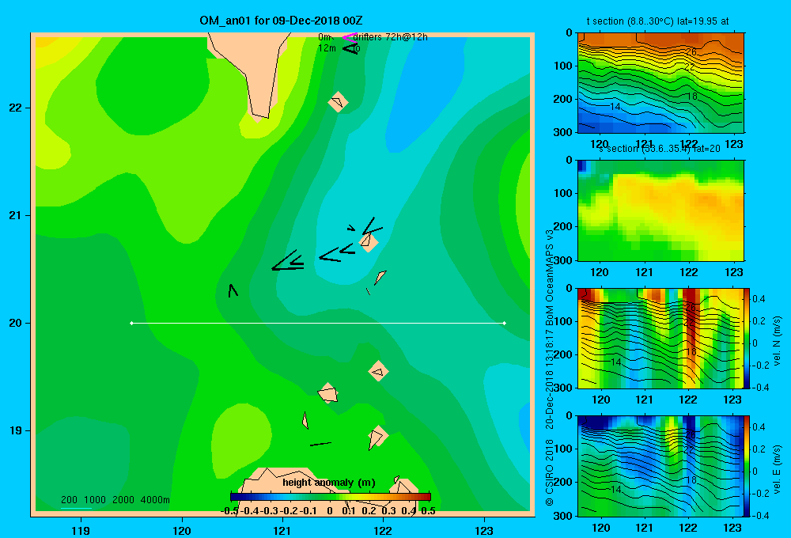This screenshot has width=791, height=538.
Task: Click the magenta 0m drifter arrow legend symbol
Action: point(350,37)
